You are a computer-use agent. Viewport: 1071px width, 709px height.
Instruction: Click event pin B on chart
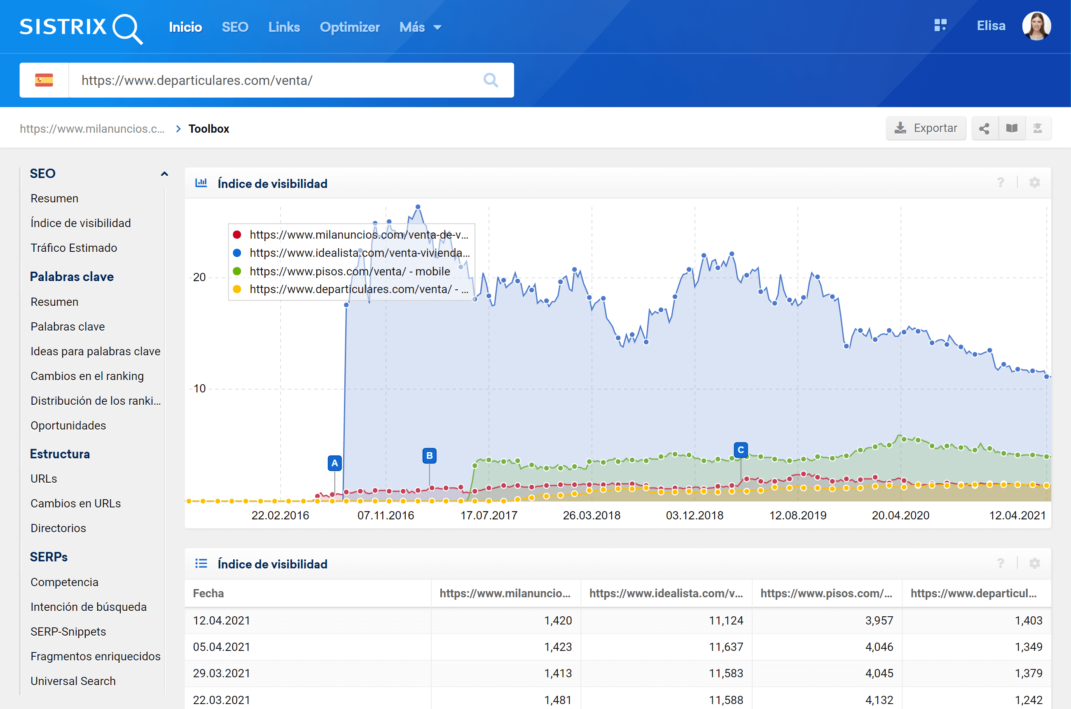tap(429, 456)
